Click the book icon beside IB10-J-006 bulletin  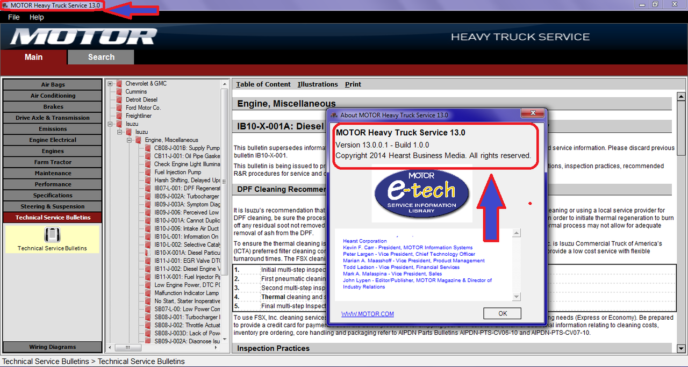tap(148, 229)
